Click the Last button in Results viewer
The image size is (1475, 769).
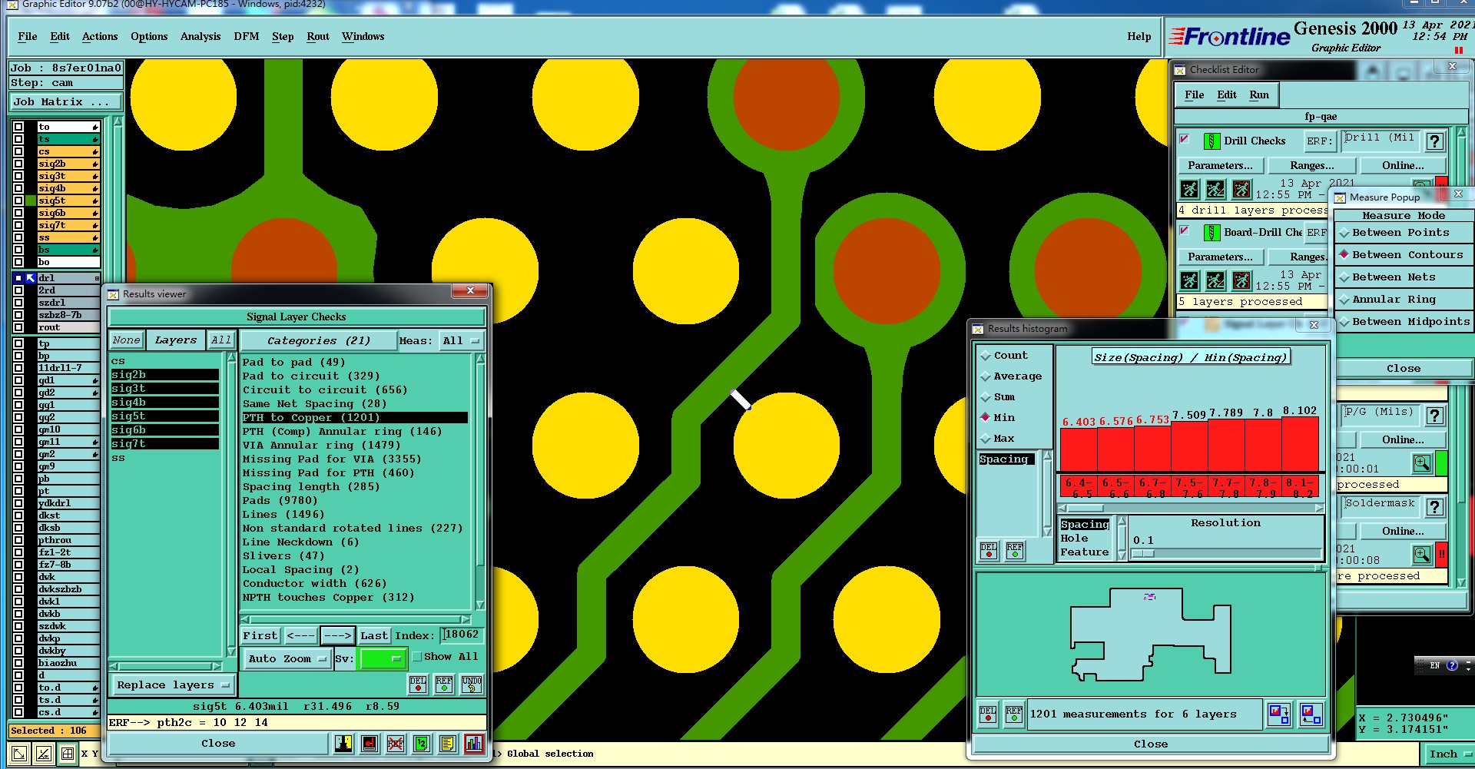[x=374, y=636]
